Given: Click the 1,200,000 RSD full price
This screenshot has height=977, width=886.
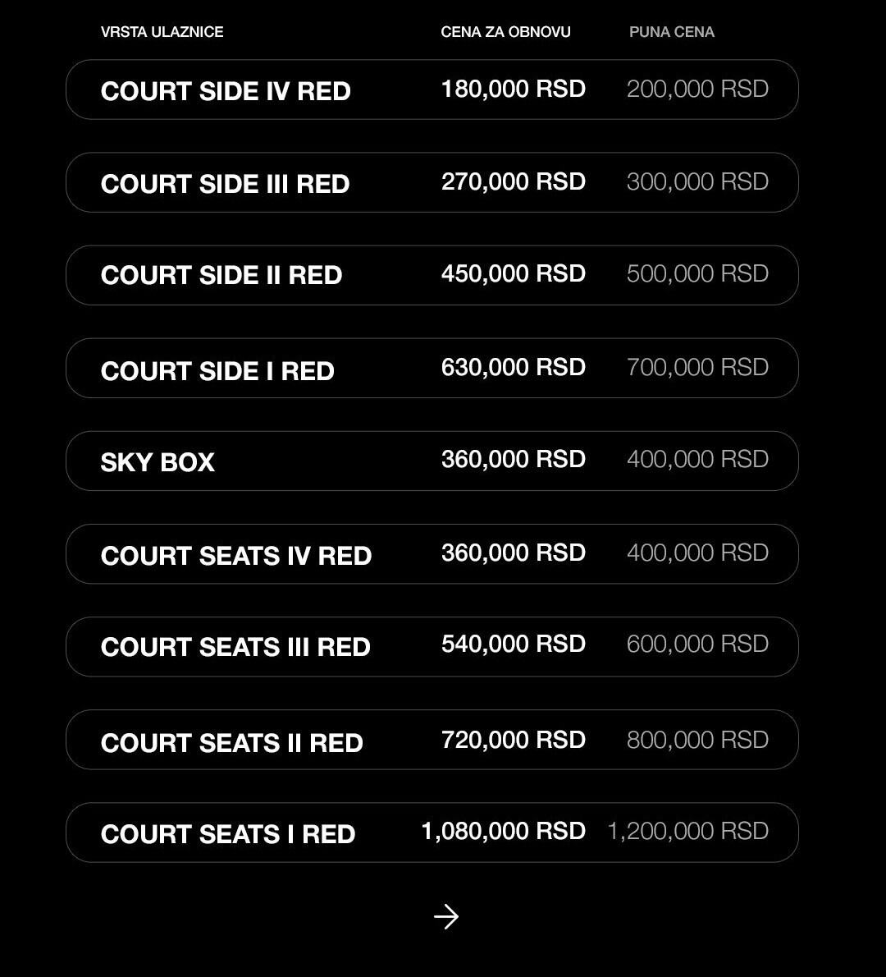Looking at the screenshot, I should (x=688, y=831).
